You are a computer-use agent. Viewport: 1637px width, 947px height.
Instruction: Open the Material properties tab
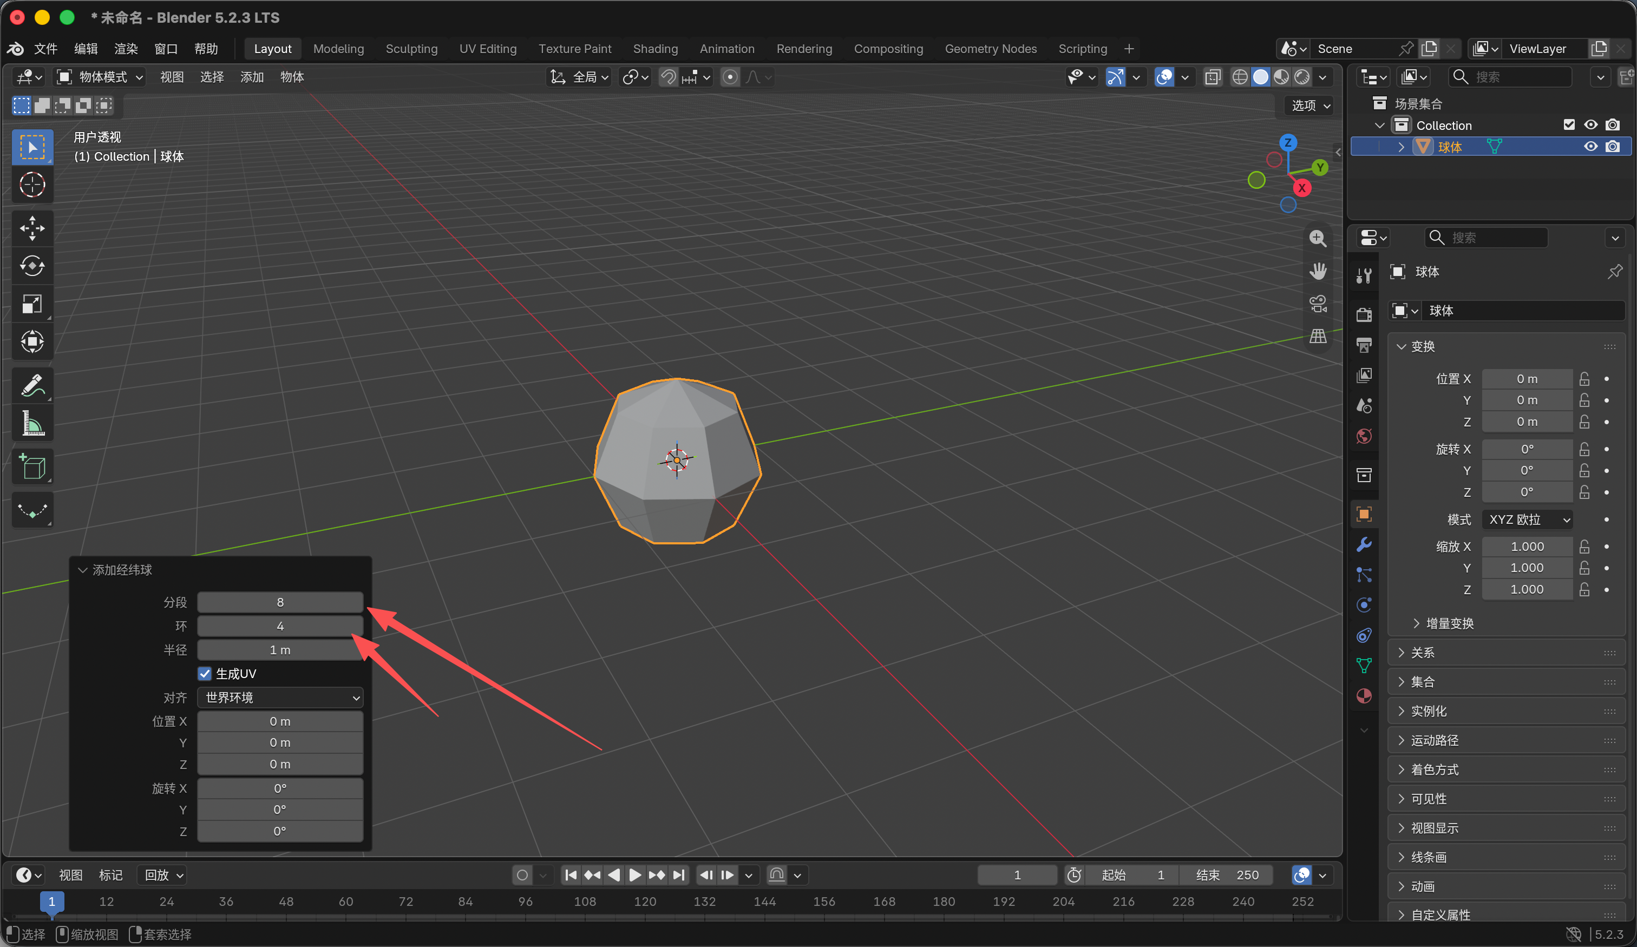click(1364, 695)
